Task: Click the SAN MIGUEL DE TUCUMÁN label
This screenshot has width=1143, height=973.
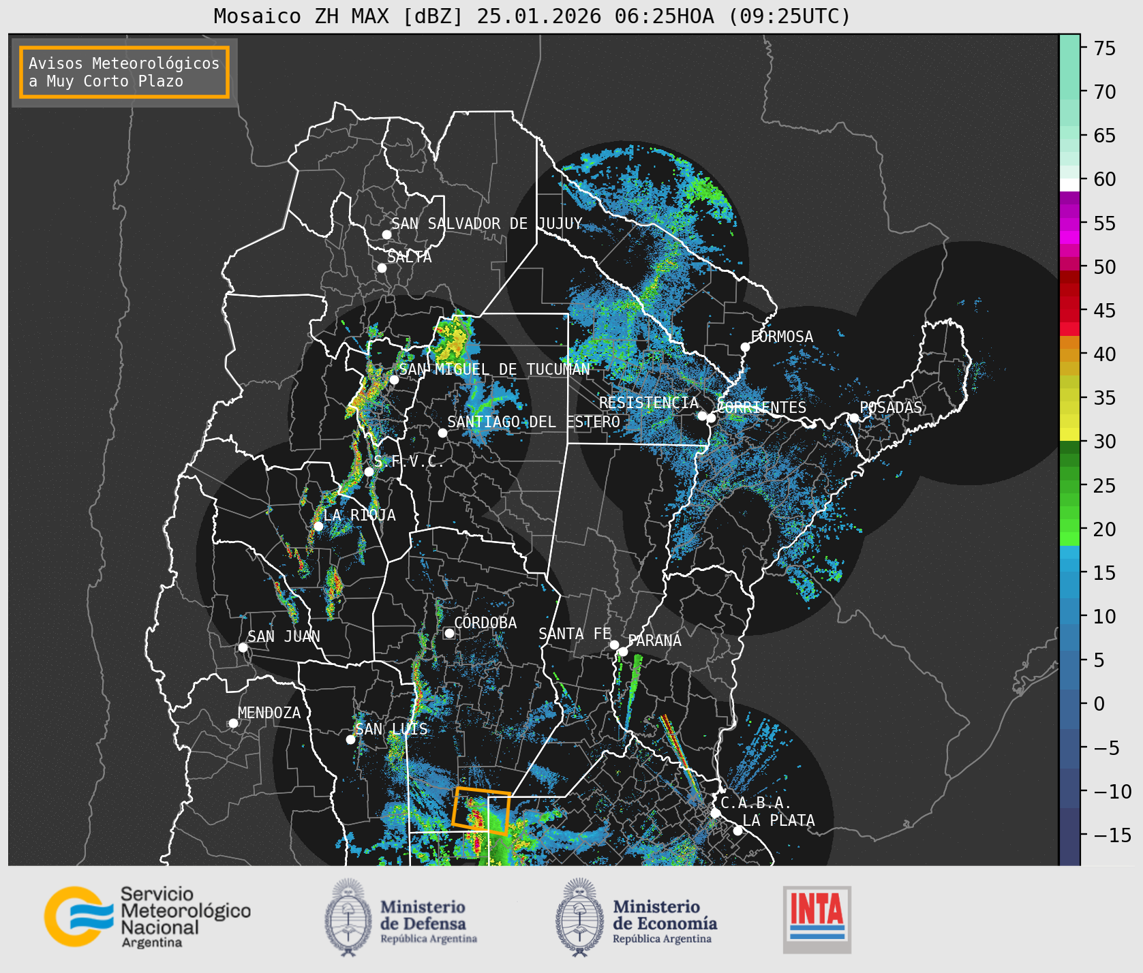Action: pos(494,369)
